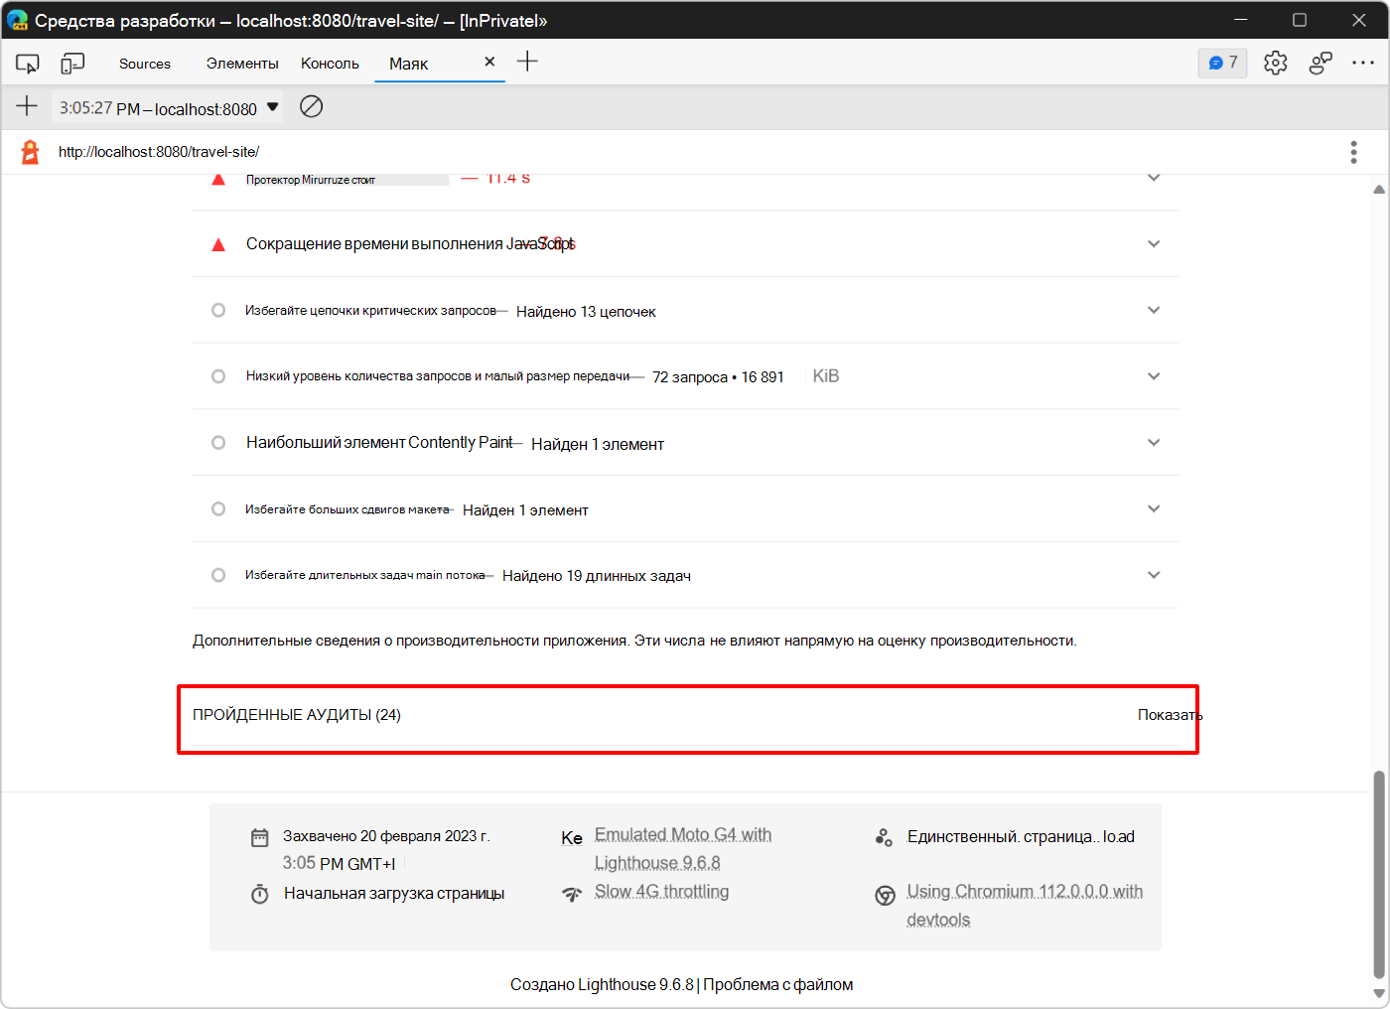Click the Найдено 19 длинных задач text
The image size is (1390, 1009).
tap(597, 576)
